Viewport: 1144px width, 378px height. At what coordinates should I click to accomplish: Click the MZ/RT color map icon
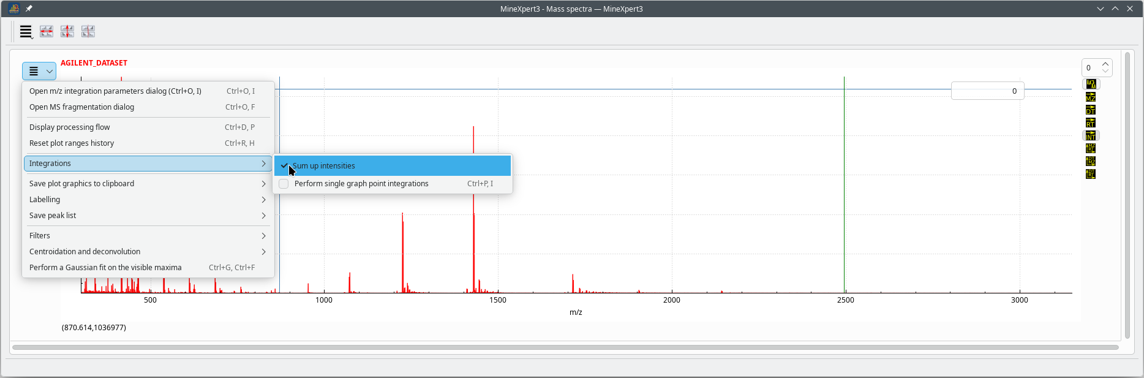click(1091, 149)
